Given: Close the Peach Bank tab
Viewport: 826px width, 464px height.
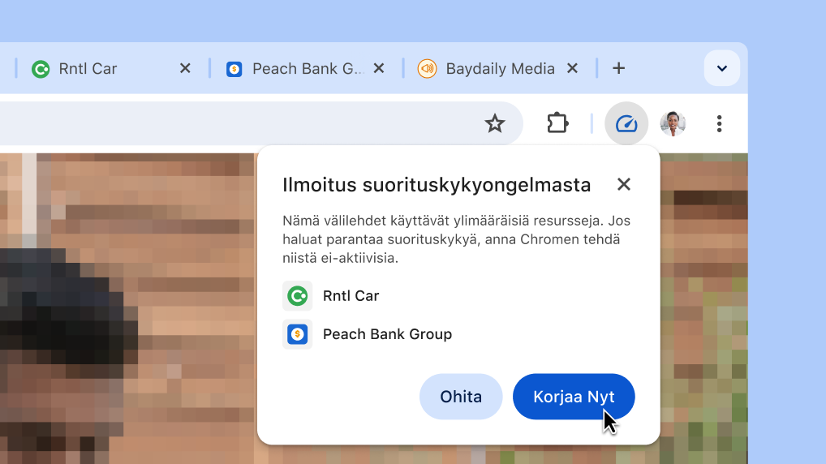Looking at the screenshot, I should 379,68.
